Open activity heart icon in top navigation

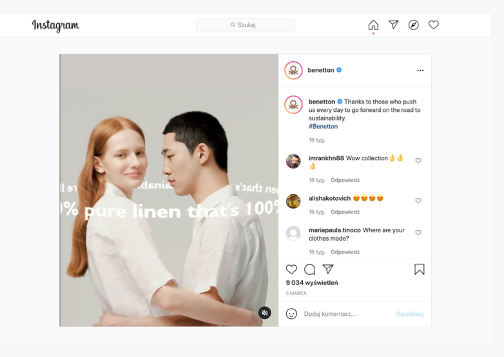433,24
